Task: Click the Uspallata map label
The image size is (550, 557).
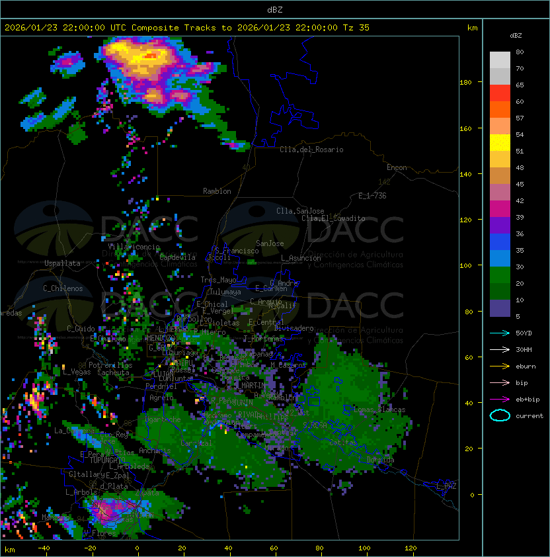Action: point(62,263)
